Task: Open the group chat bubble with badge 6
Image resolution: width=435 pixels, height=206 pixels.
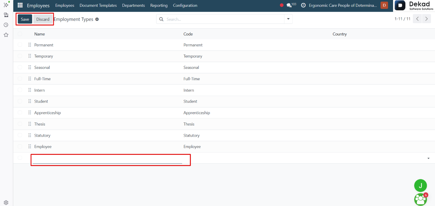Action: pyautogui.click(x=421, y=199)
